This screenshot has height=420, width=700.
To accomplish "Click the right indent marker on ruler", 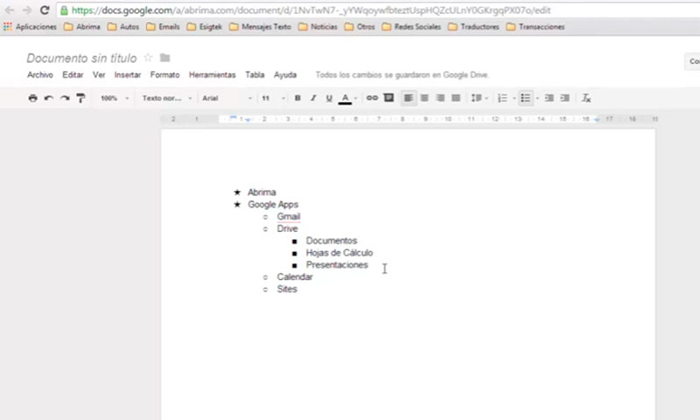I will [597, 120].
